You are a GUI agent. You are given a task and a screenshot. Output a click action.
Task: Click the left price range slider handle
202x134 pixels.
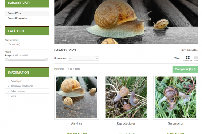pyautogui.click(x=7, y=60)
